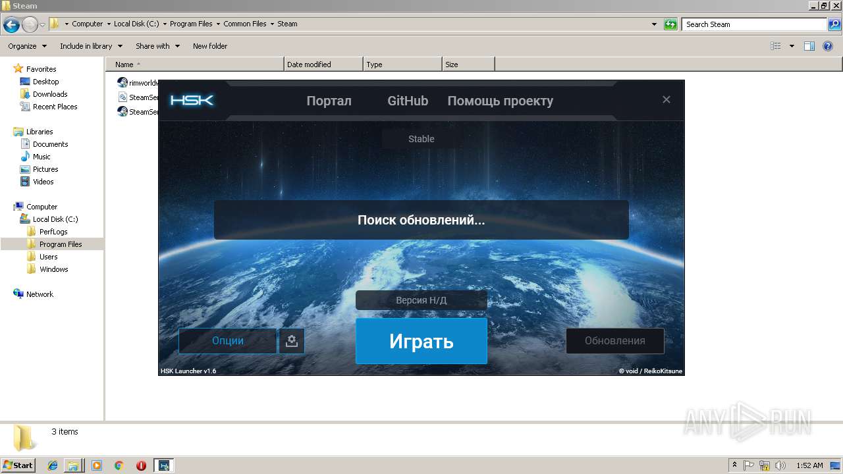The height and width of the screenshot is (474, 843).
Task: Switch to HSK Launcher taskbar icon
Action: pos(164,465)
